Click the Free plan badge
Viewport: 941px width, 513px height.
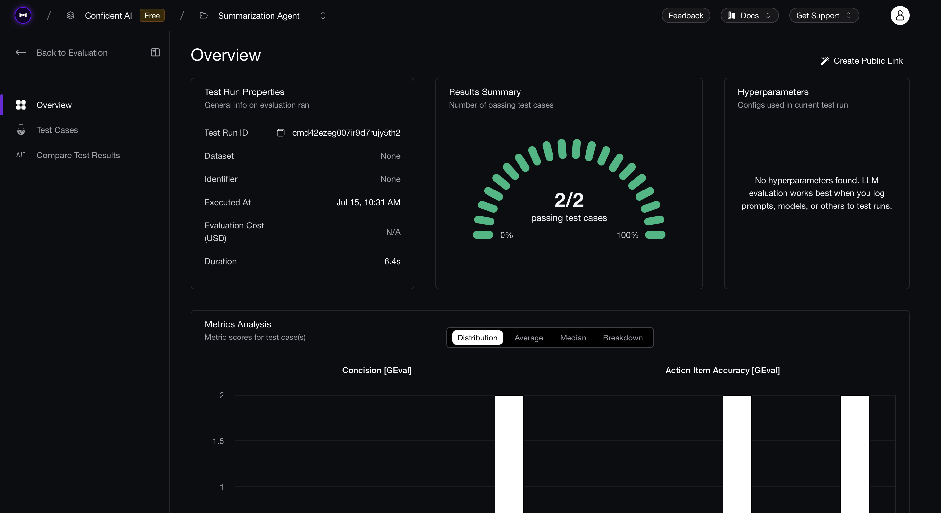point(152,15)
